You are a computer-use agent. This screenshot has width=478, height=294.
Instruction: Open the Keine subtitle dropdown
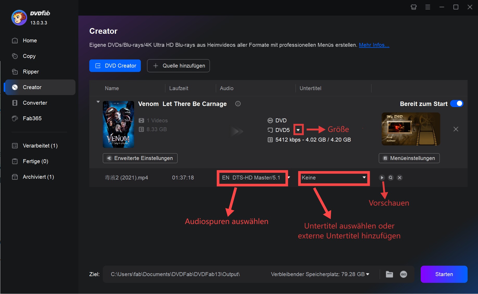pos(334,178)
